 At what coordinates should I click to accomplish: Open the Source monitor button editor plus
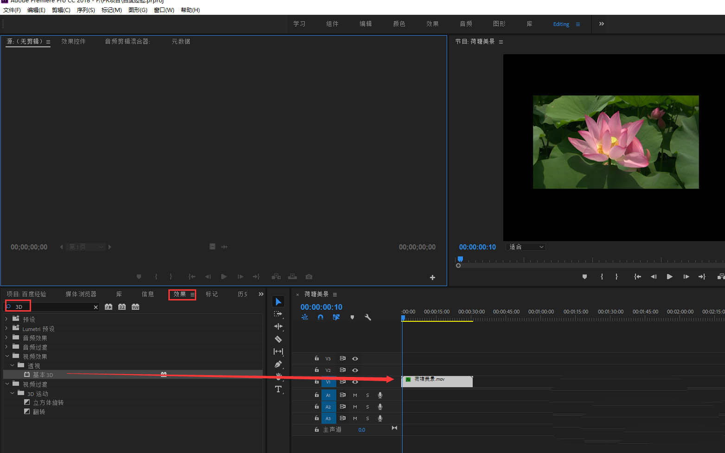coord(432,277)
